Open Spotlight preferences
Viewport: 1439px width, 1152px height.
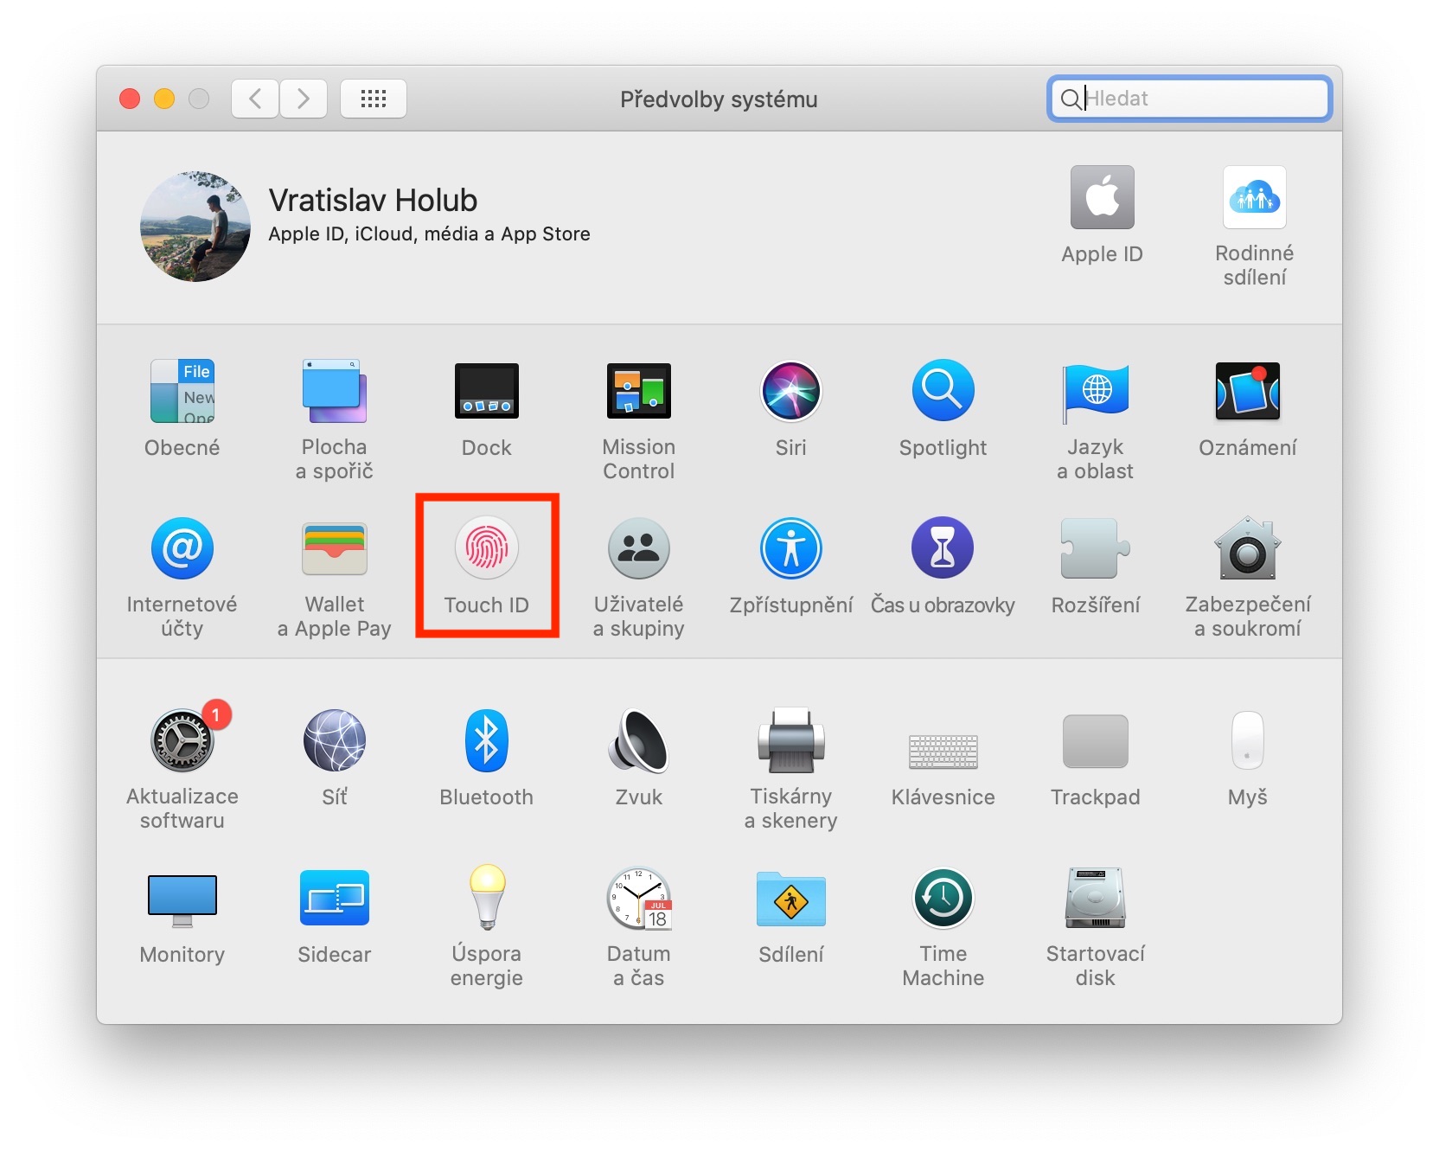coord(943,391)
